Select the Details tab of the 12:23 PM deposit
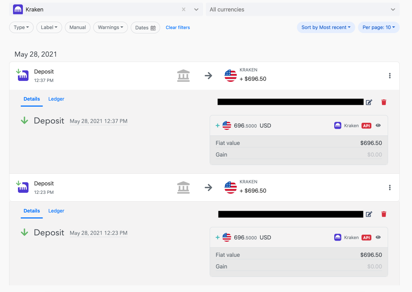Screen dimensions: 412x292 (32, 211)
